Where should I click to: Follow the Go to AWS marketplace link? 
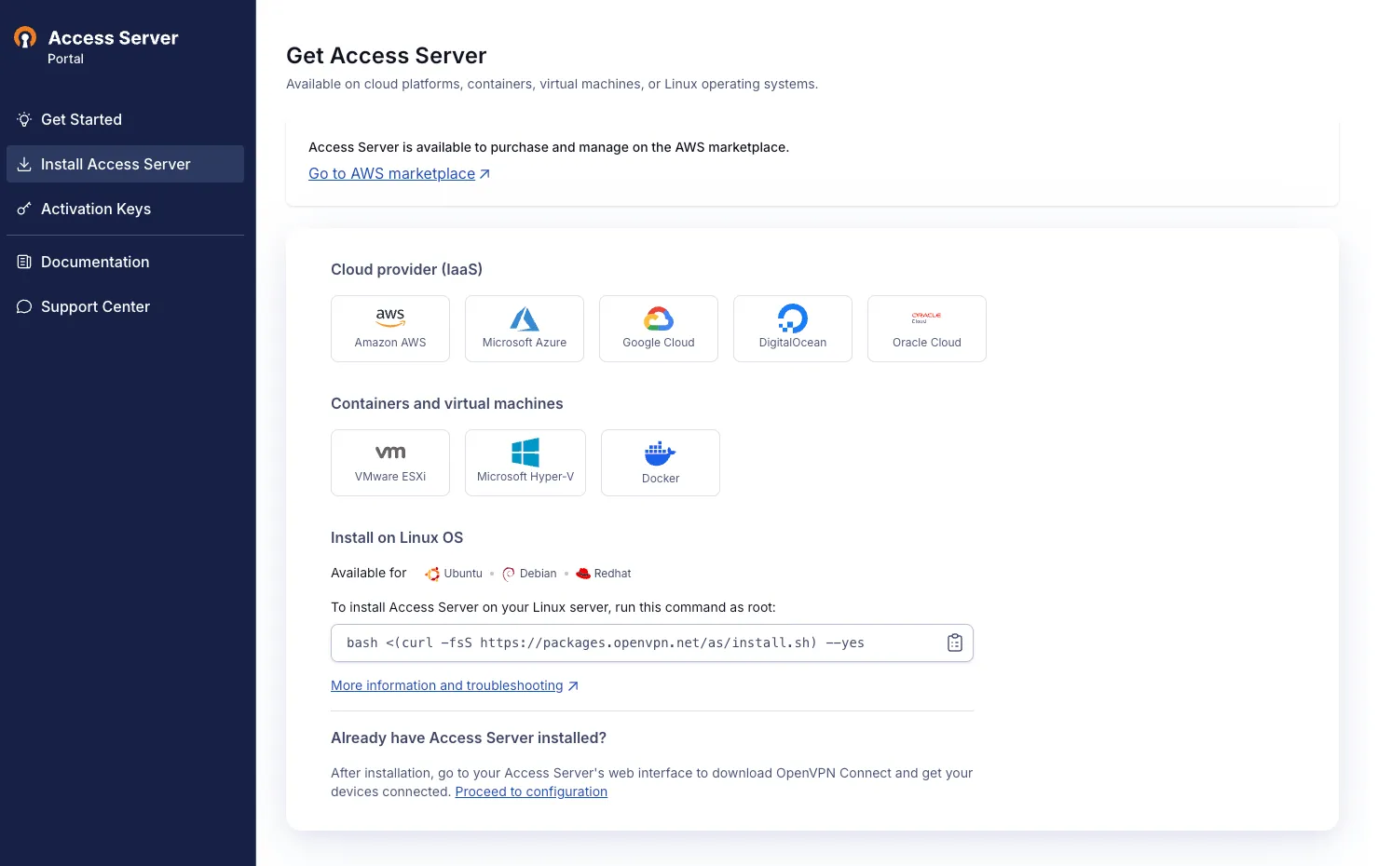point(391,174)
